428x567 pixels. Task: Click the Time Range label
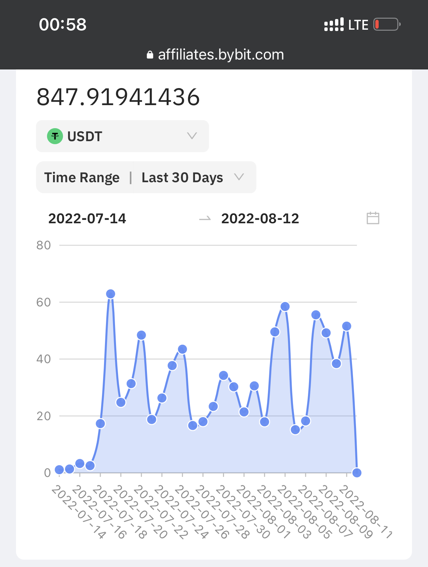click(82, 177)
